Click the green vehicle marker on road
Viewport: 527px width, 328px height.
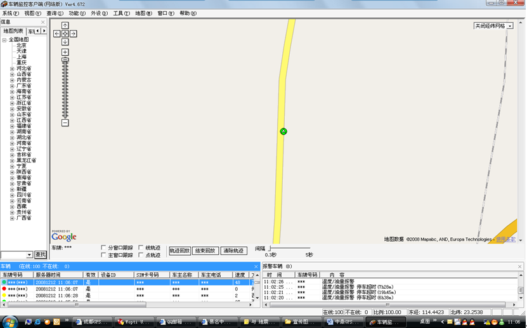283,131
